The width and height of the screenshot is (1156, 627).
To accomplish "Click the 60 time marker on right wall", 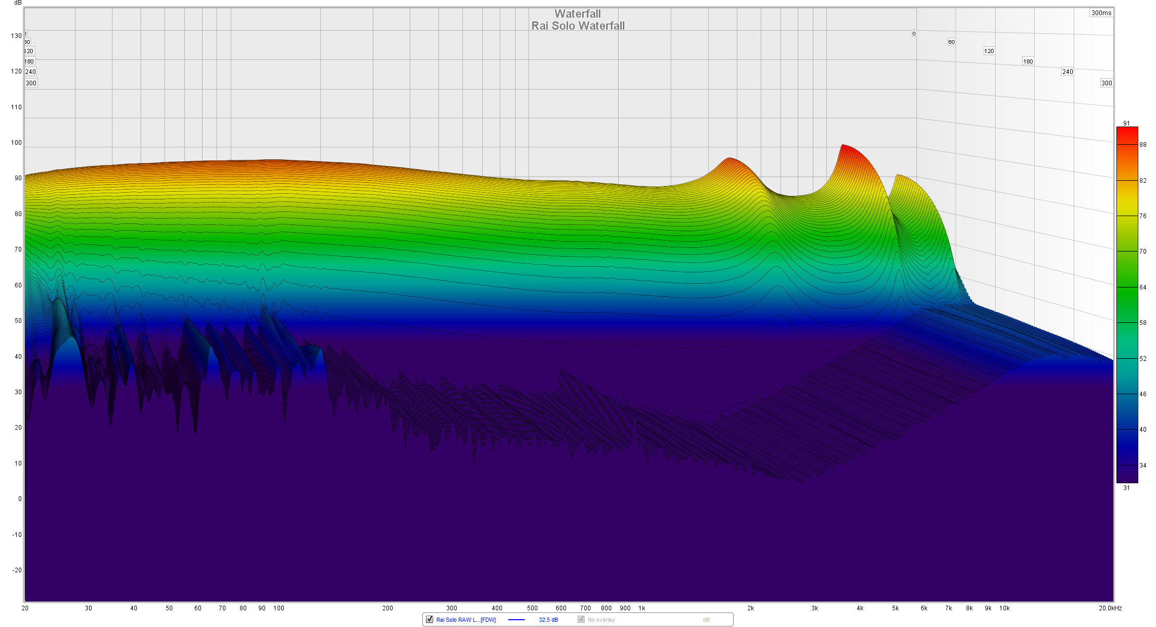I will [x=951, y=42].
